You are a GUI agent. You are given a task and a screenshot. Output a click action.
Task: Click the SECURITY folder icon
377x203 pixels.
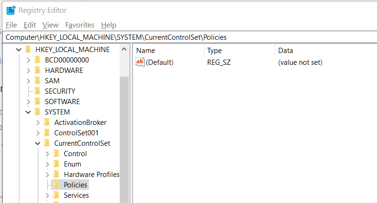tap(37, 91)
